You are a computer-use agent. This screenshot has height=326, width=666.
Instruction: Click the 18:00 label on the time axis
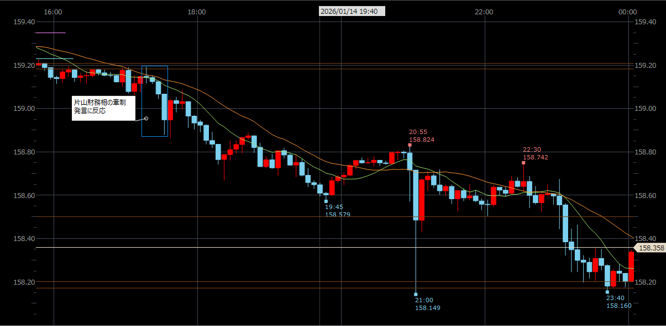(197, 12)
